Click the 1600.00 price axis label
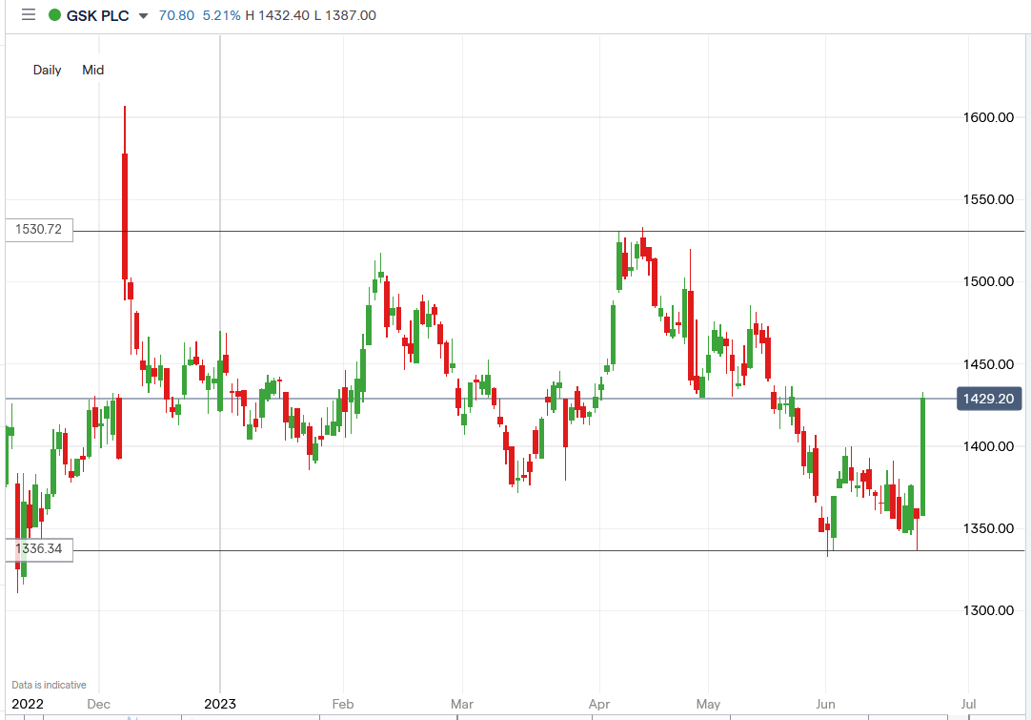Screen dimensions: 1031x720 pos(988,117)
